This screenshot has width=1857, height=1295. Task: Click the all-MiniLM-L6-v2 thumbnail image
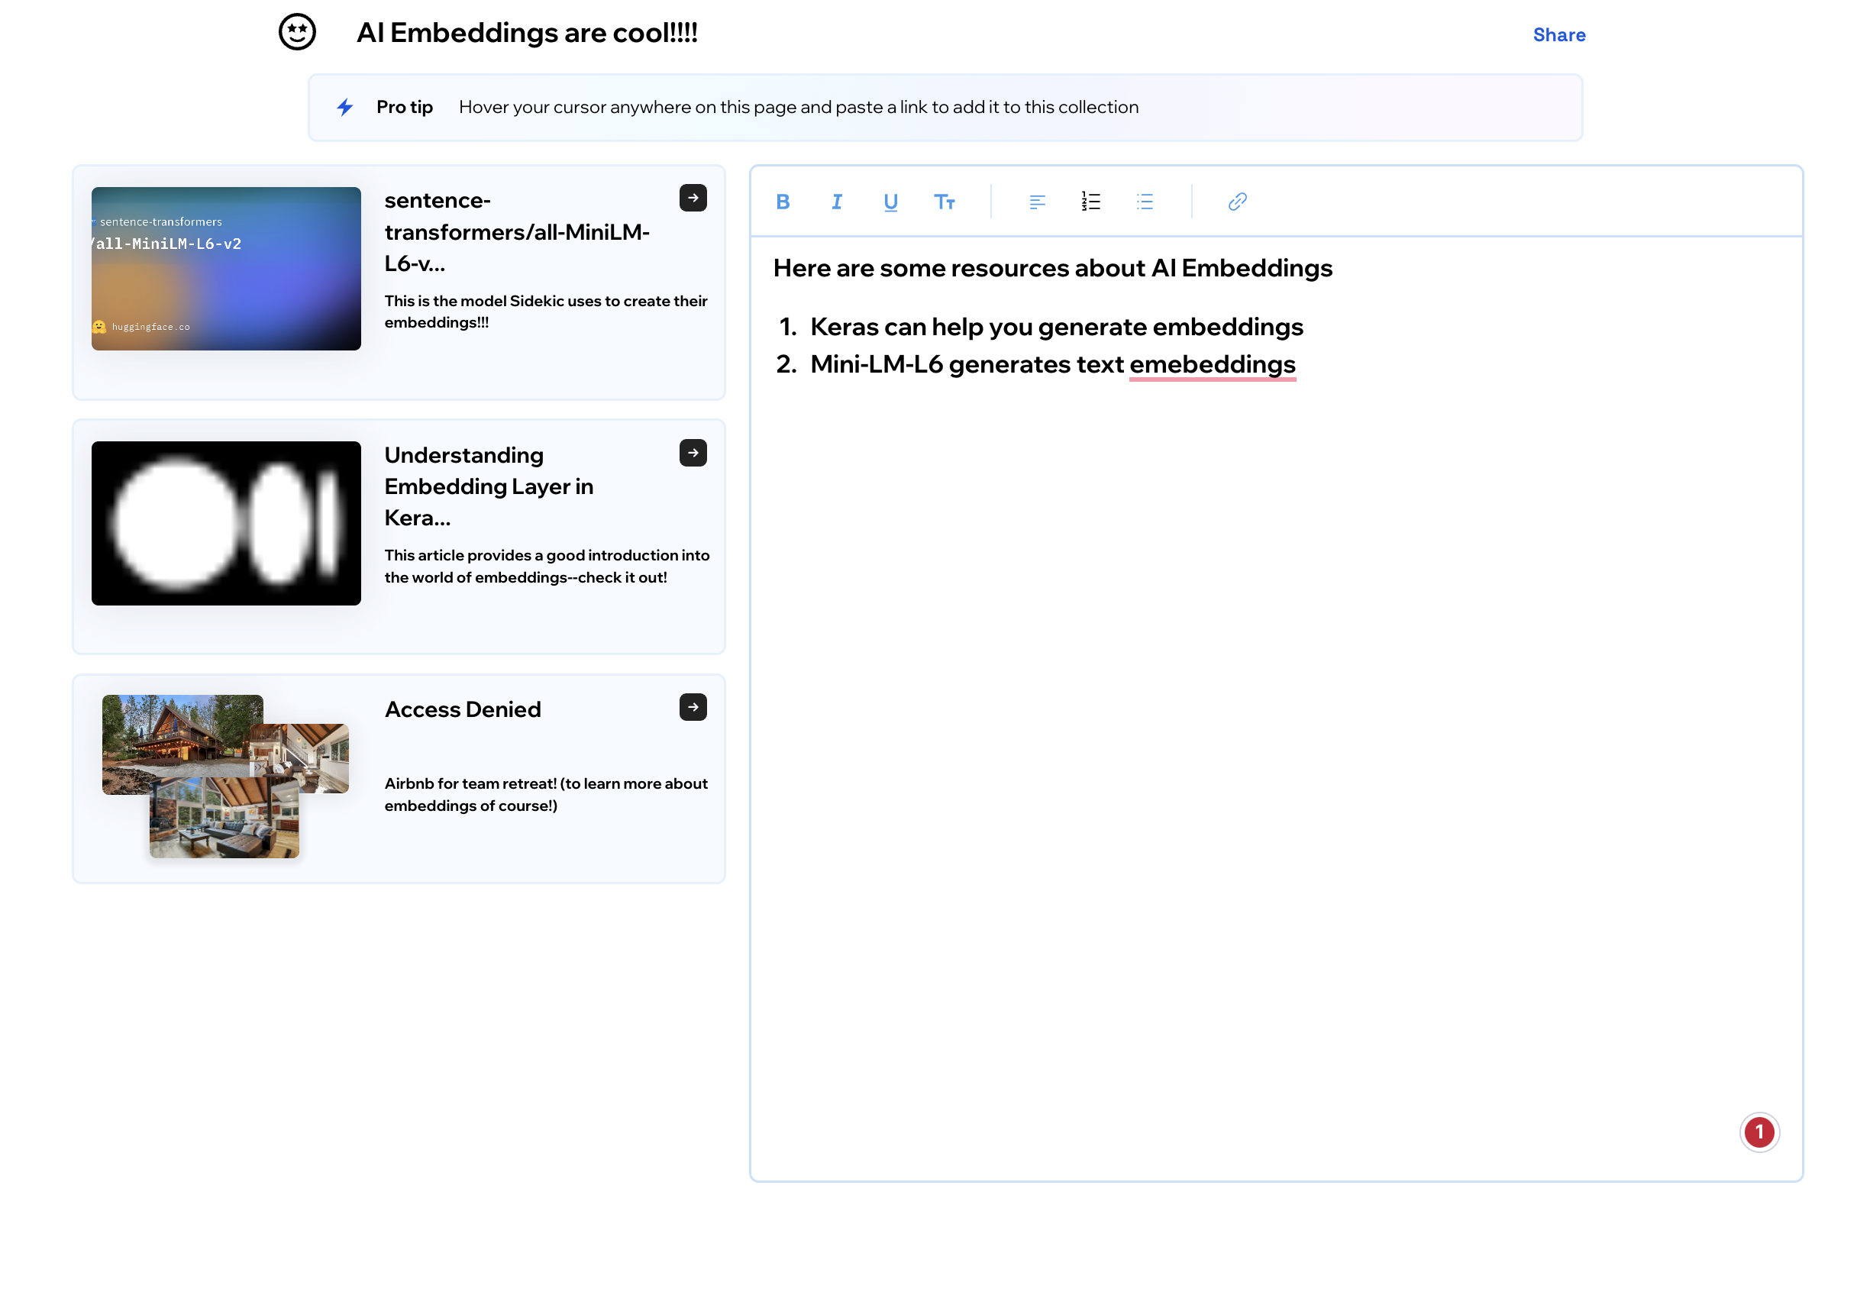point(226,269)
